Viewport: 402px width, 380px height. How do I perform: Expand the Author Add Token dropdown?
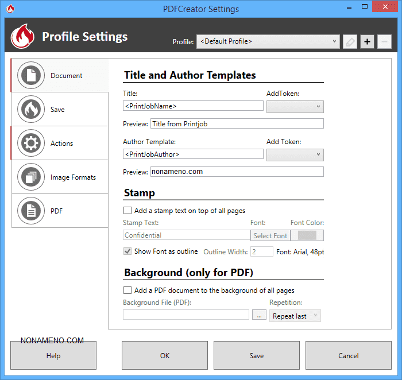pyautogui.click(x=295, y=154)
